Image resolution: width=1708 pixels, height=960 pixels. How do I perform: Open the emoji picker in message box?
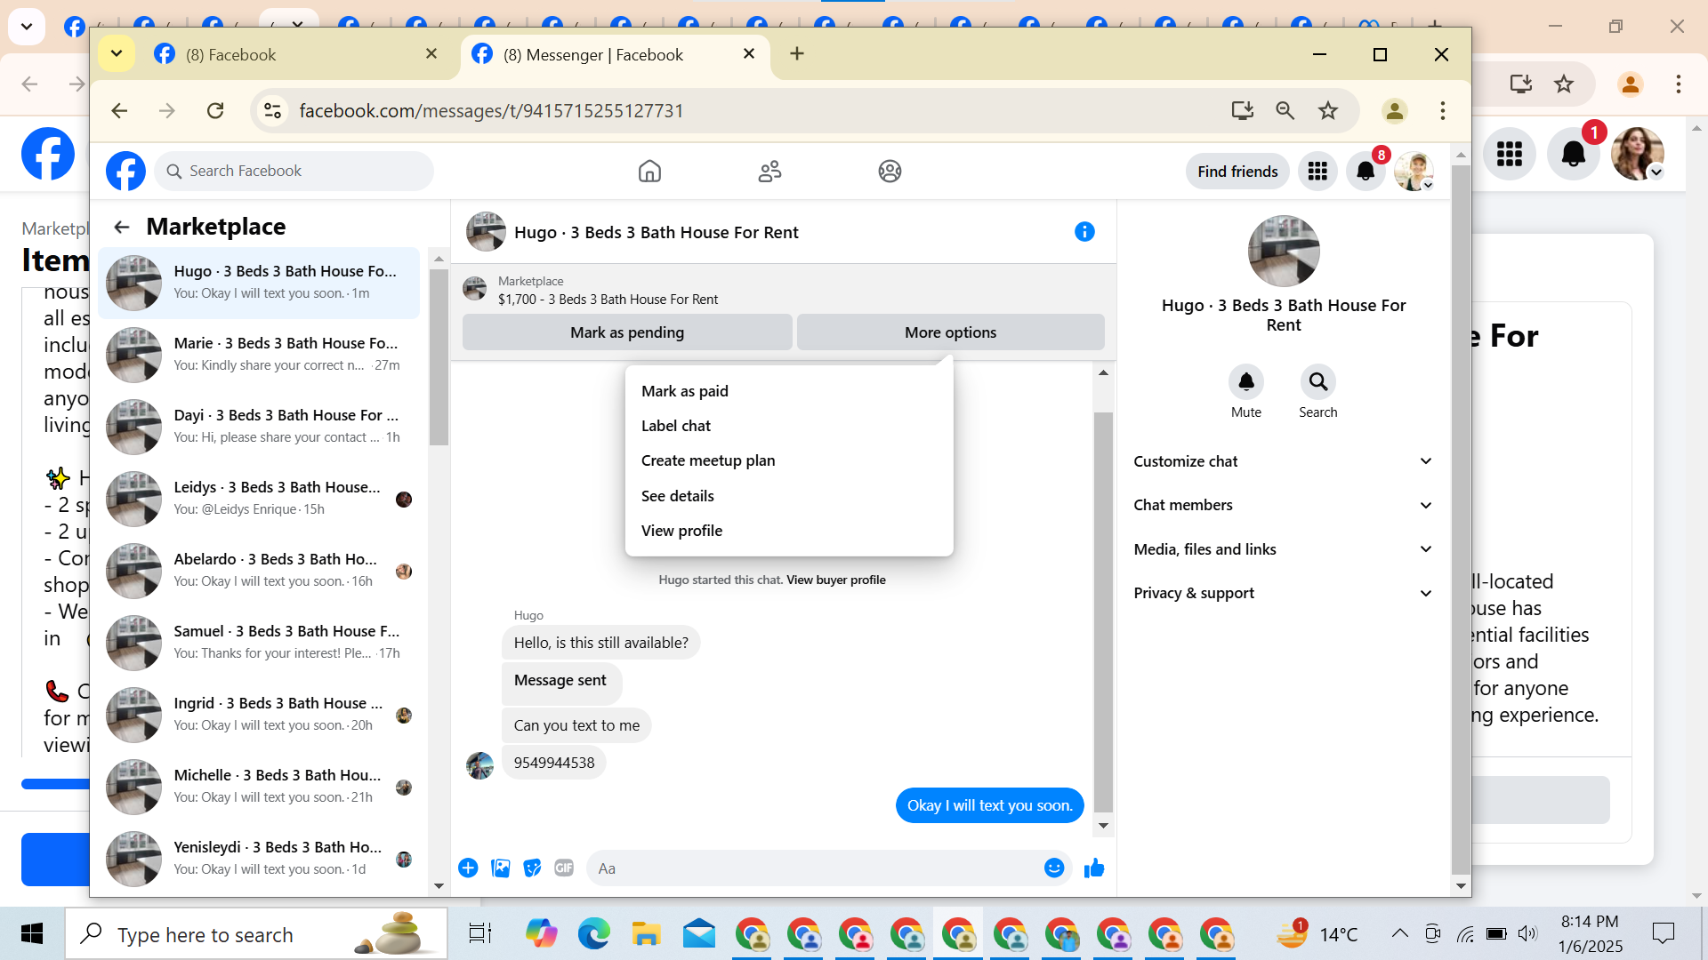1053,868
